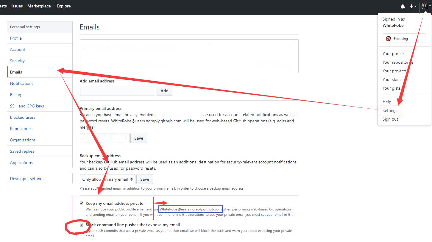Open the backup email dropdown
The height and width of the screenshot is (242, 432).
pyautogui.click(x=107, y=179)
